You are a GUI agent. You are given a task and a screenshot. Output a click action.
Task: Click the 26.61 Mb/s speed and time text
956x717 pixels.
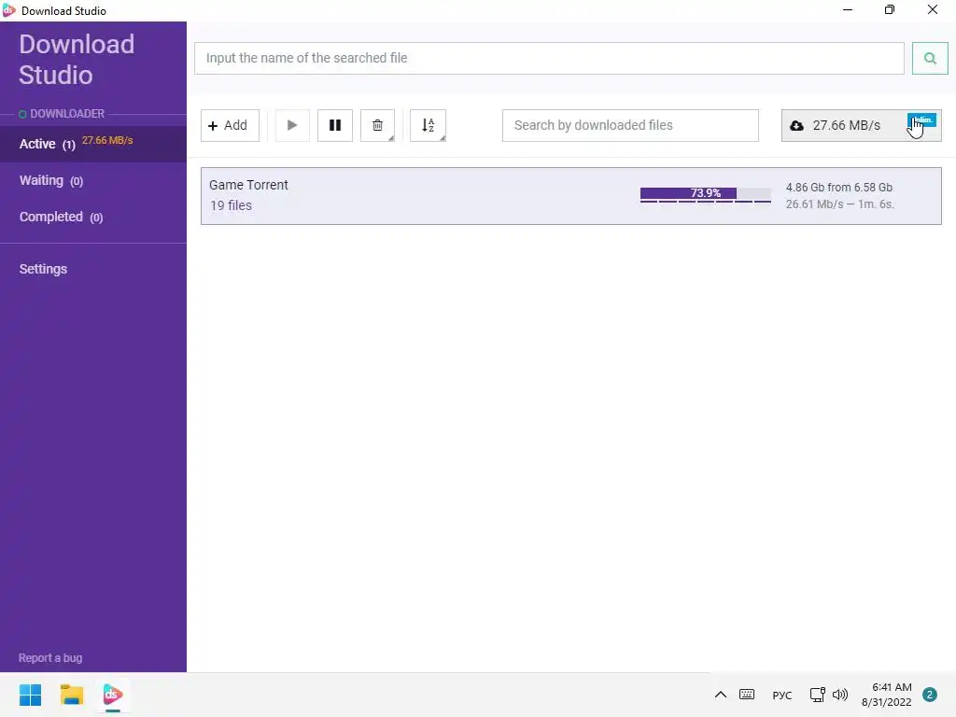tap(839, 204)
